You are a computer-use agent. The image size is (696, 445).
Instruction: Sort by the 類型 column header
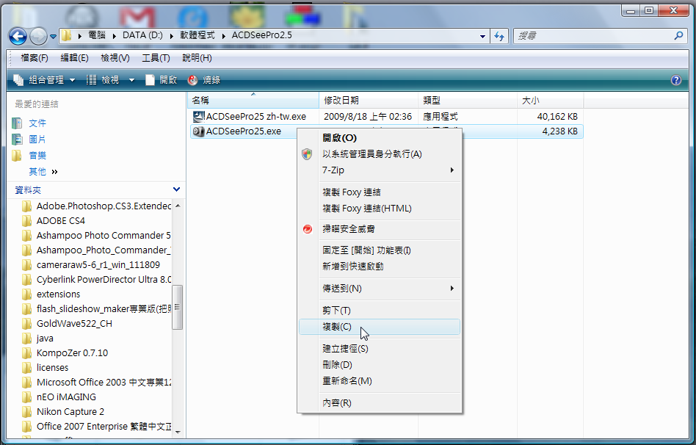[468, 101]
